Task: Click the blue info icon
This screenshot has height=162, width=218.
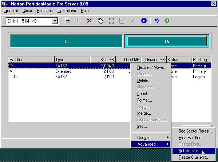Action: coord(144,21)
